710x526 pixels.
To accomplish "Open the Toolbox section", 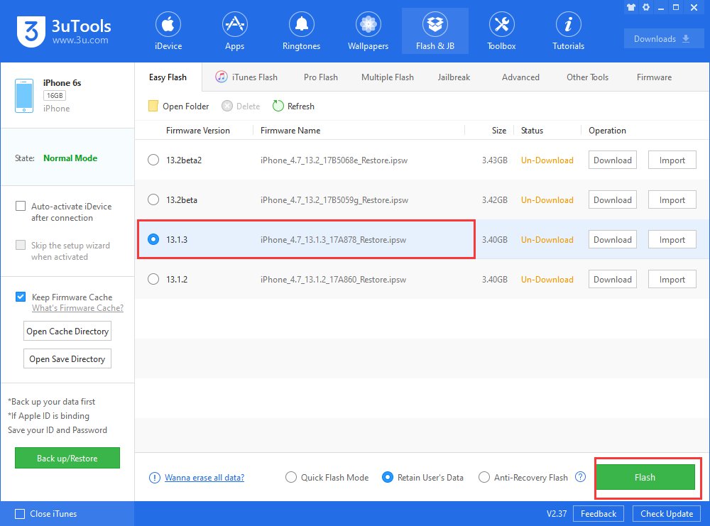I will (501, 31).
